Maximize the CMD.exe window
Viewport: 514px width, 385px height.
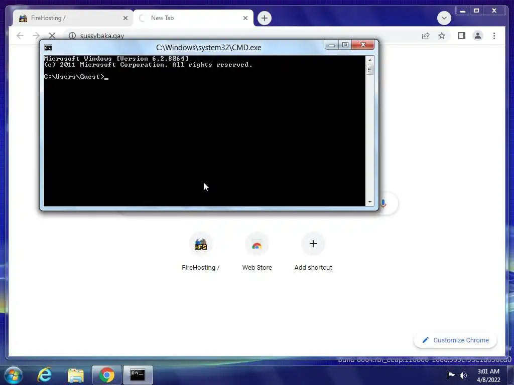[345, 45]
